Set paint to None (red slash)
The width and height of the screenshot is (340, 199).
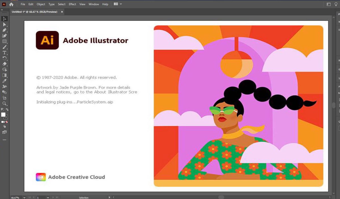7,122
